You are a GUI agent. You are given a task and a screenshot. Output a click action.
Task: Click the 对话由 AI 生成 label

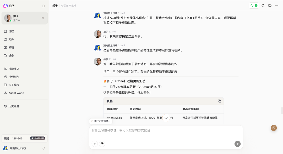coord(68,5)
